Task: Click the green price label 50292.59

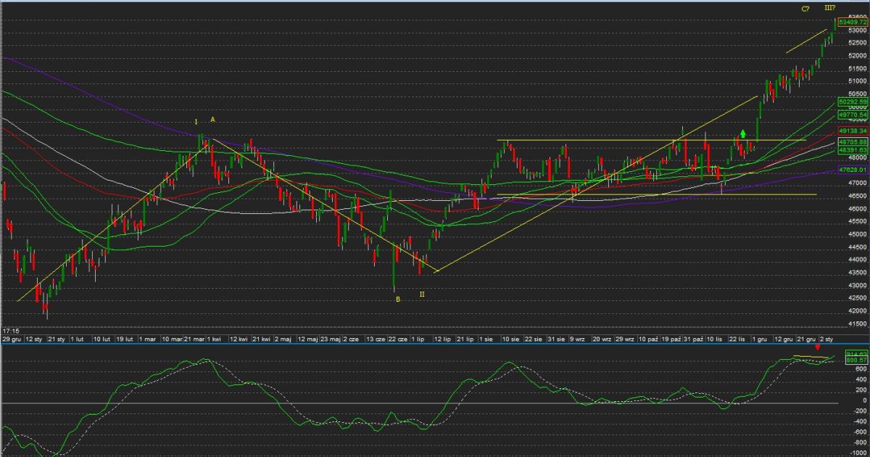Action: coord(853,102)
